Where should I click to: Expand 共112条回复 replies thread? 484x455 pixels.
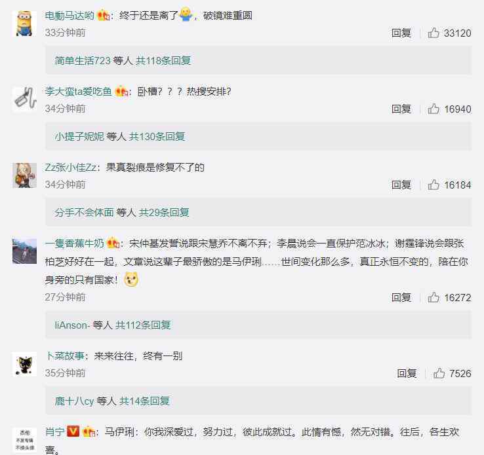point(143,325)
